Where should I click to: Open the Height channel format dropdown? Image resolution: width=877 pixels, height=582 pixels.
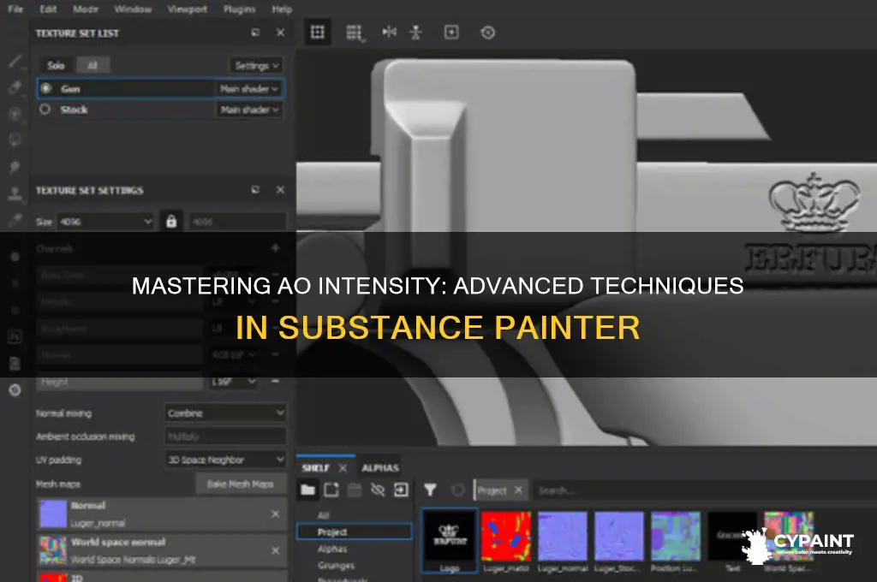point(234,381)
